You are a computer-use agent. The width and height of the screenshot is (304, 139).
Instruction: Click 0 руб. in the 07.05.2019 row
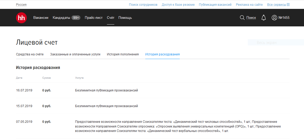coord(47,122)
